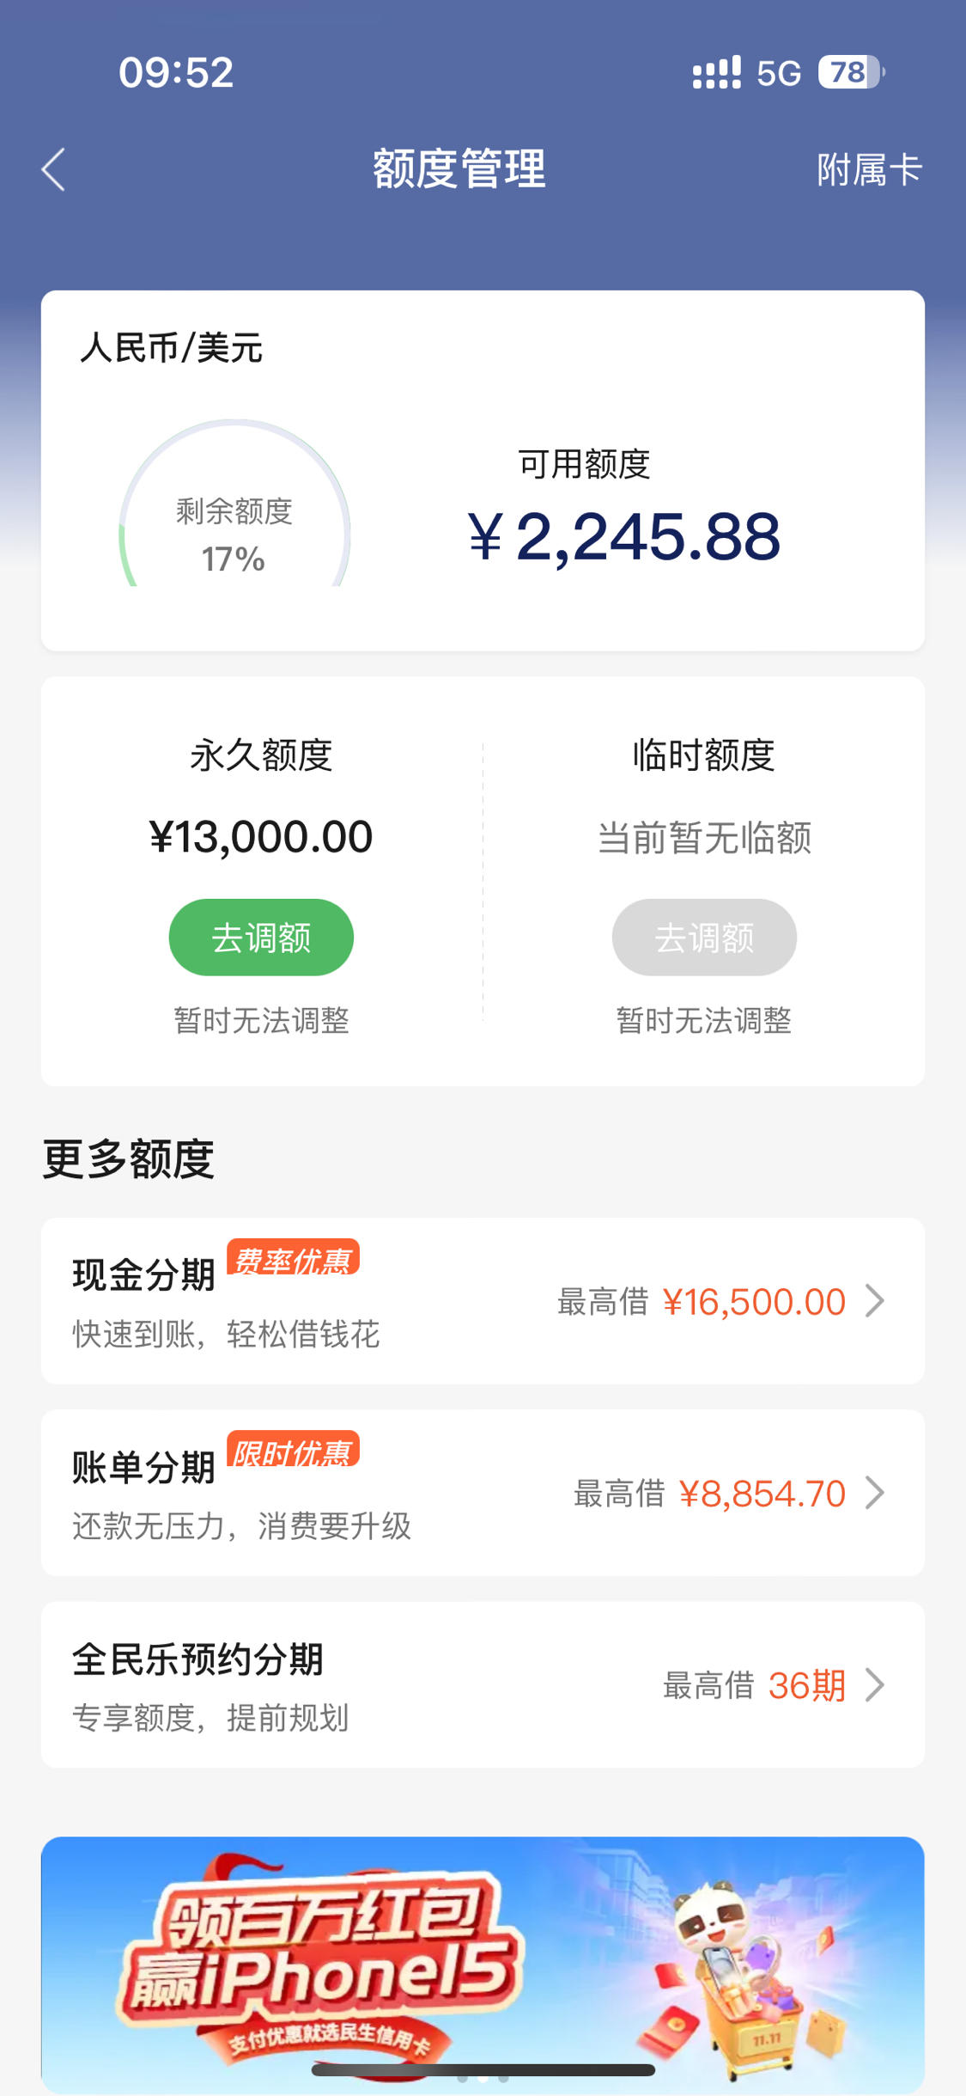Expand the chevron next to ¥8,854.70
This screenshot has width=966, height=2096.
click(874, 1493)
